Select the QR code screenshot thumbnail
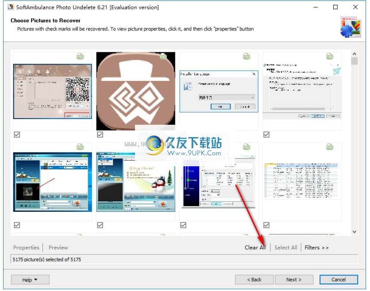 [x=52, y=91]
